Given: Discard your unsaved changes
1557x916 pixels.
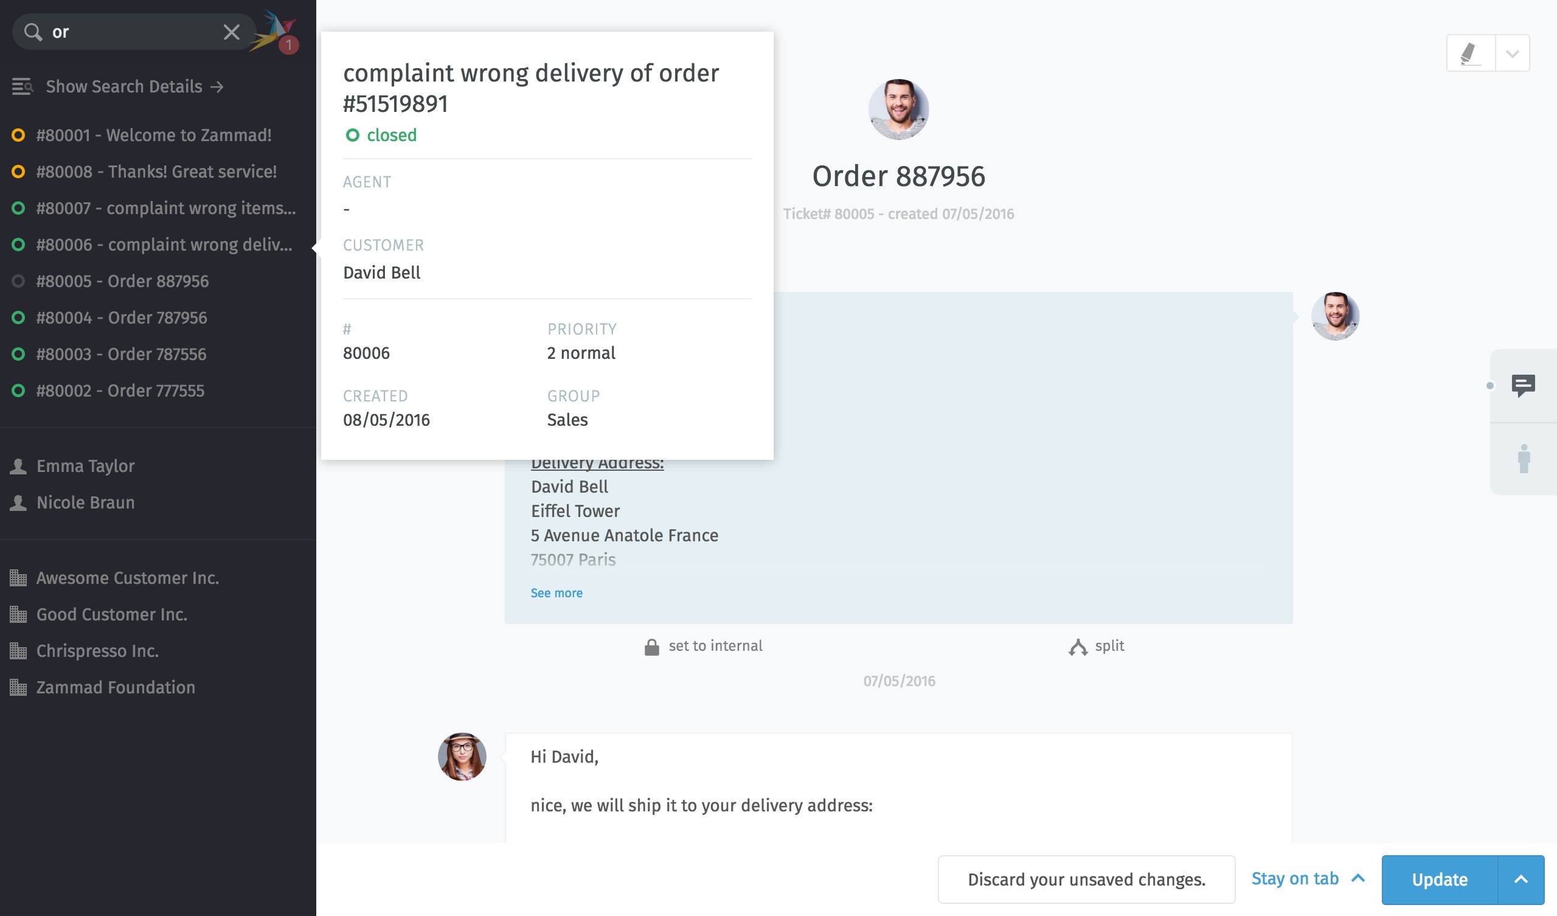Looking at the screenshot, I should coord(1086,880).
